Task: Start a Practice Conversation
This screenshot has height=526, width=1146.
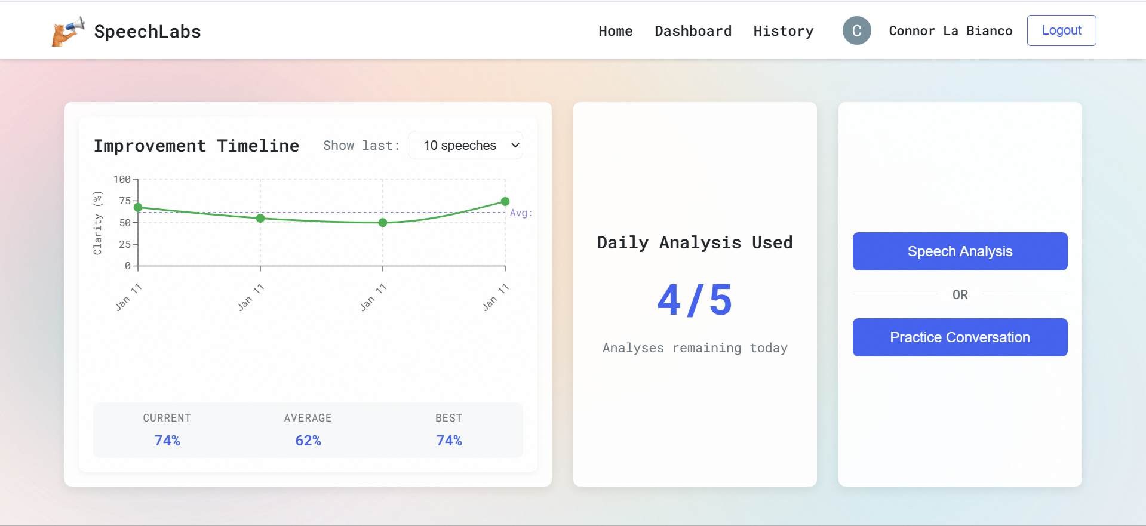Action: 960,337
